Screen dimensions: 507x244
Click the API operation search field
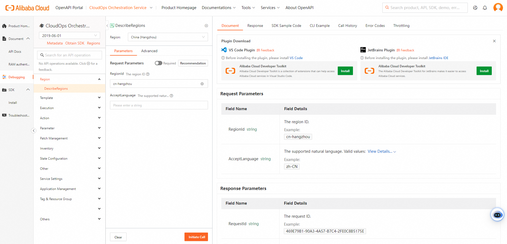click(x=69, y=55)
